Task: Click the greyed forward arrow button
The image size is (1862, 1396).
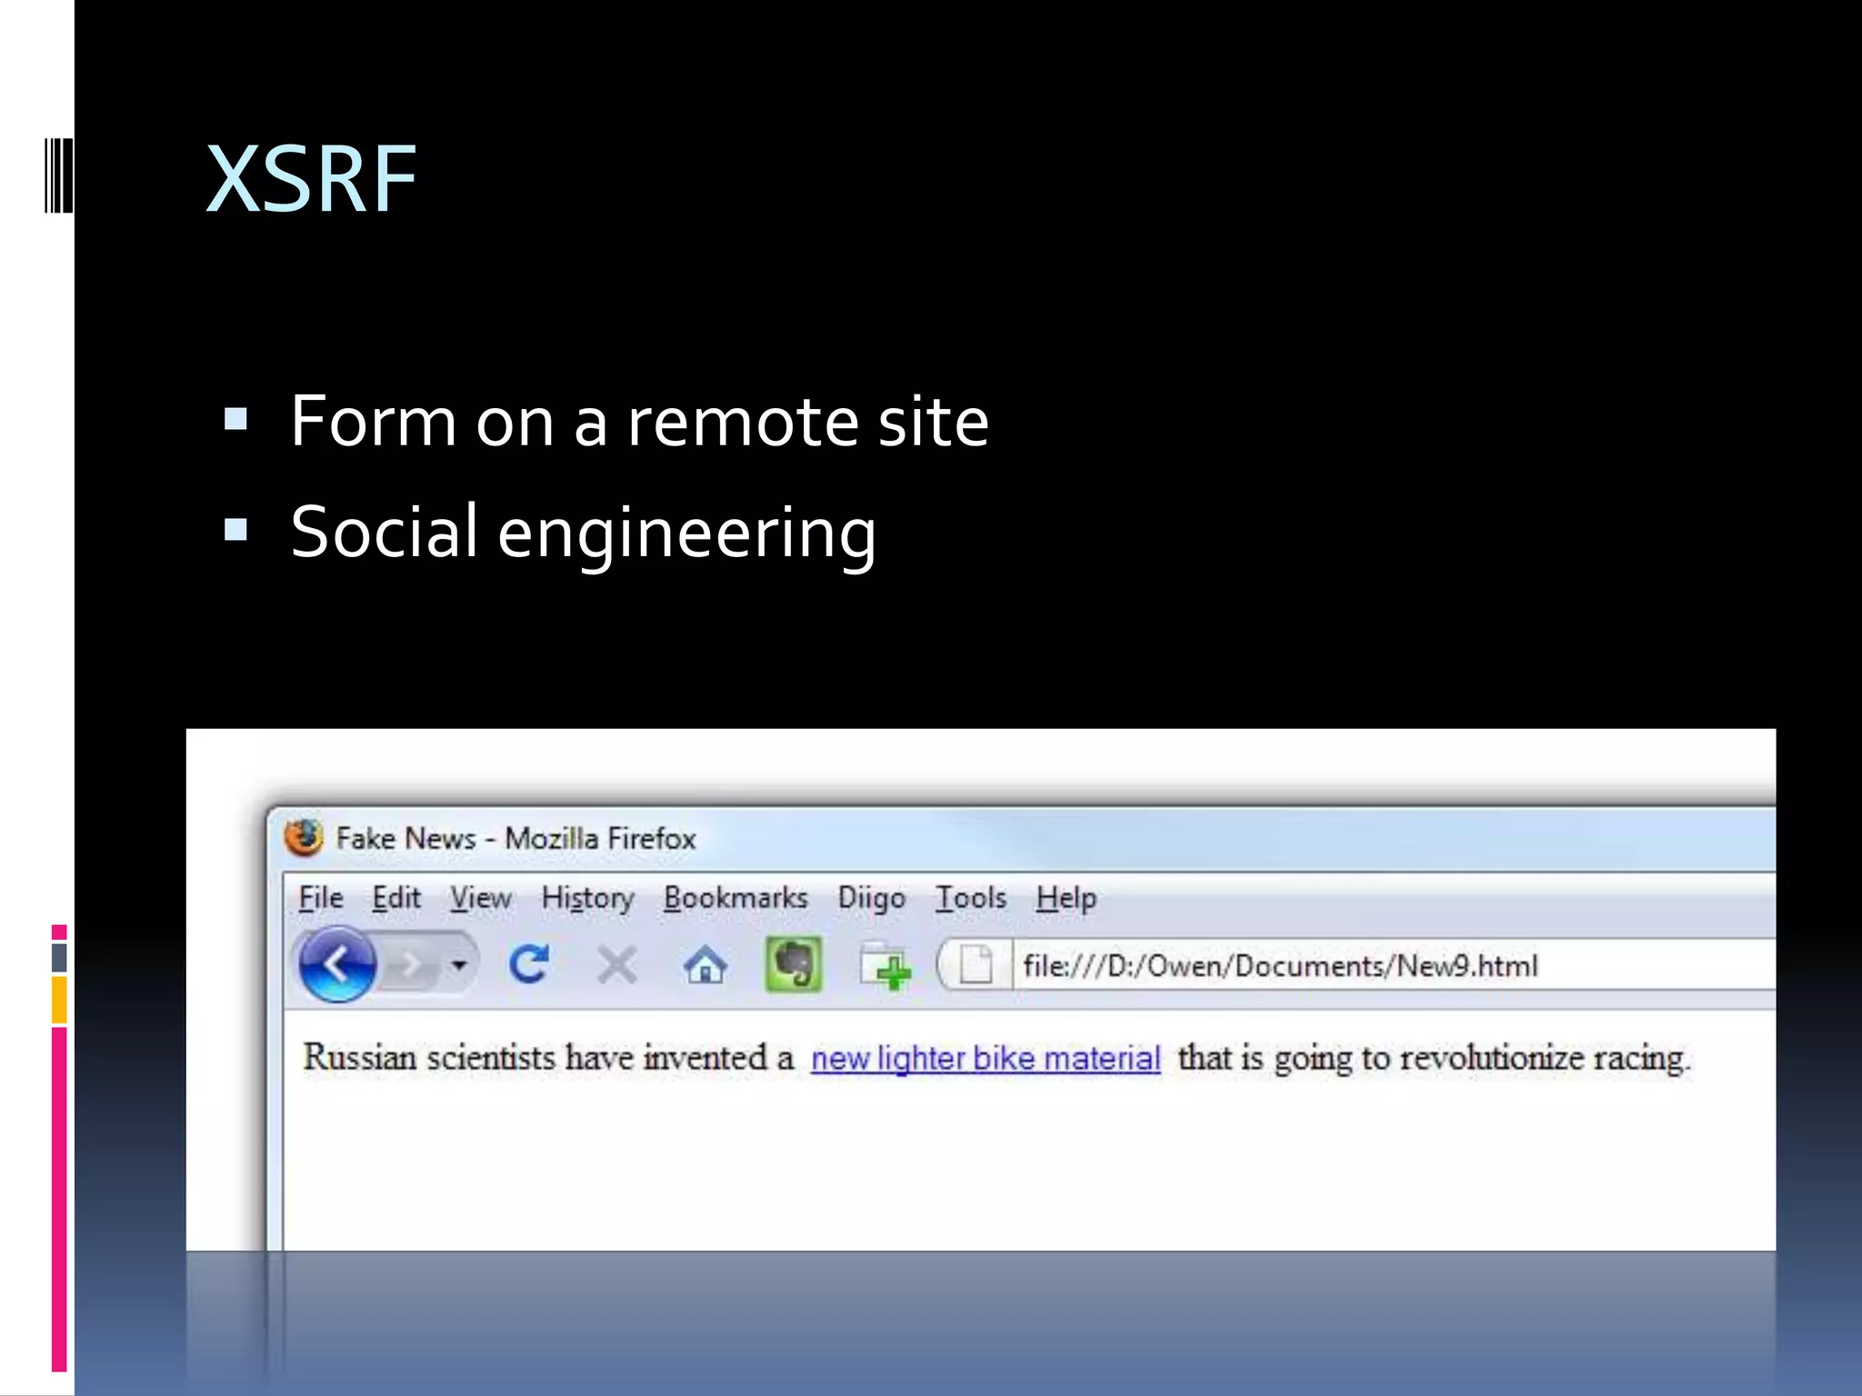Action: click(413, 964)
